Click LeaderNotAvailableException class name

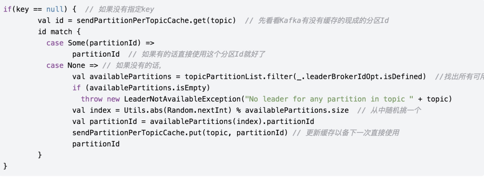[182, 99]
